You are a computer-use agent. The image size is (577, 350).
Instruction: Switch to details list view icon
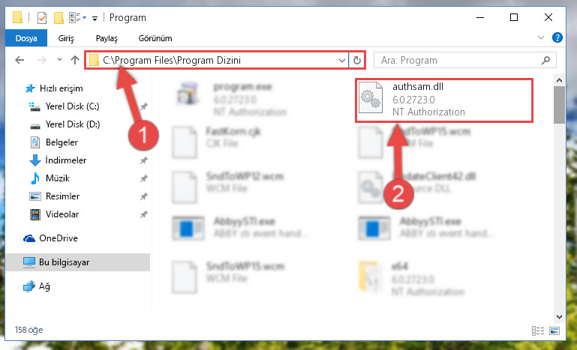point(538,331)
